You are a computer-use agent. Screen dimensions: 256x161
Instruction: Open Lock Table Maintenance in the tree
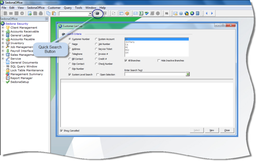tap(27, 70)
